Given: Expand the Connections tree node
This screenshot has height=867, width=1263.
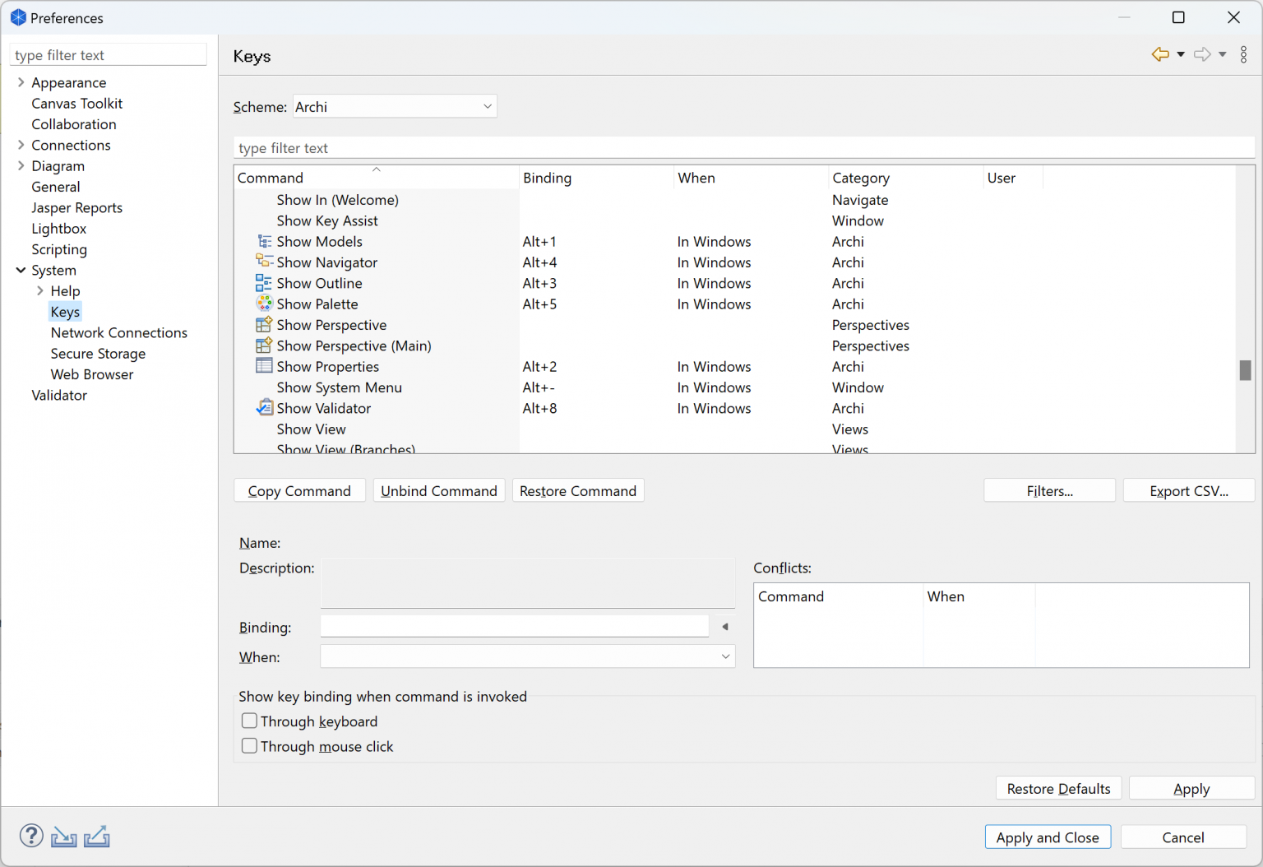Looking at the screenshot, I should pyautogui.click(x=20, y=145).
